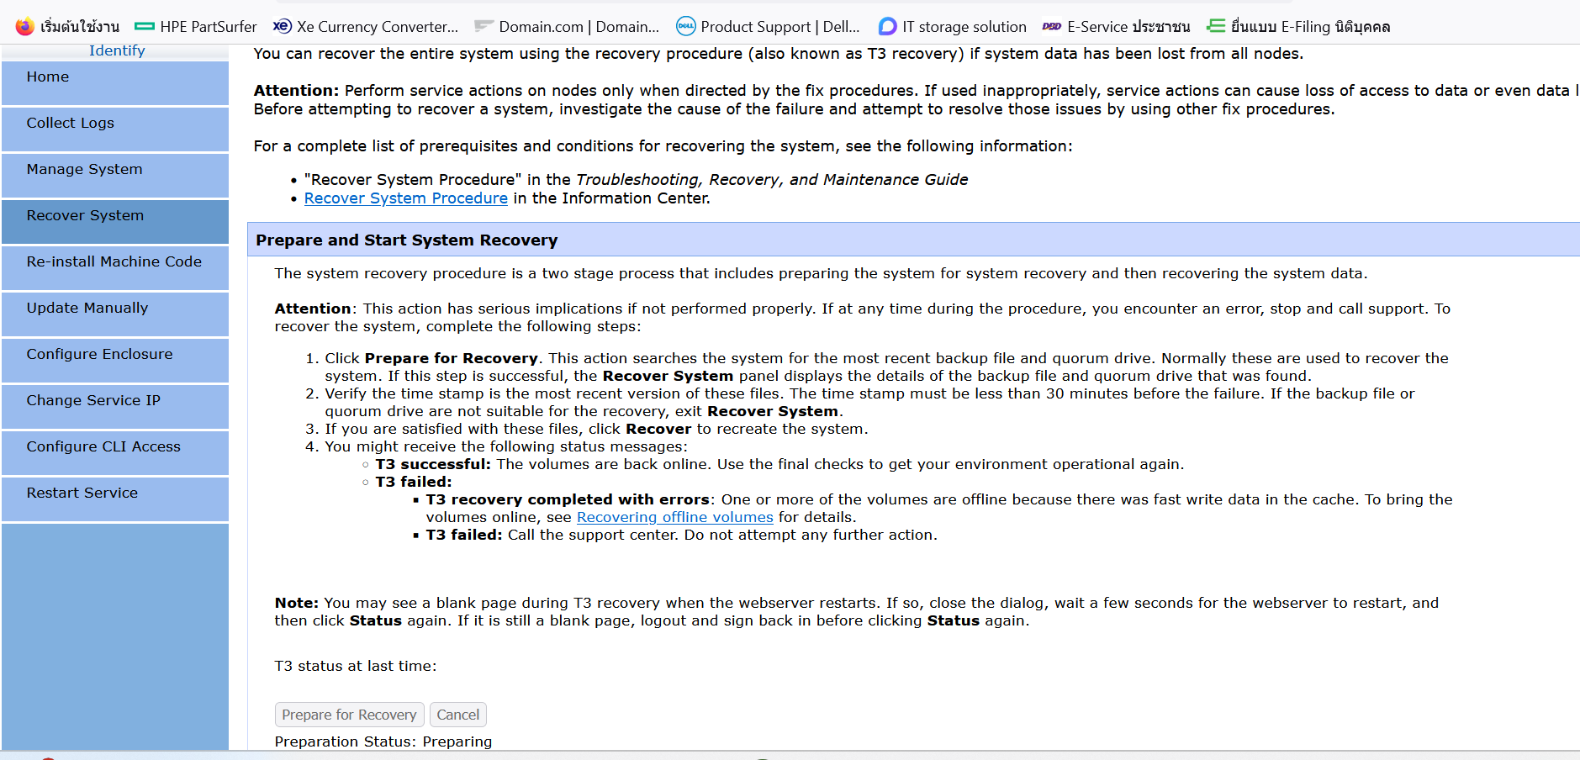
Task: Open the E-Filing bookmark
Action: [1298, 27]
